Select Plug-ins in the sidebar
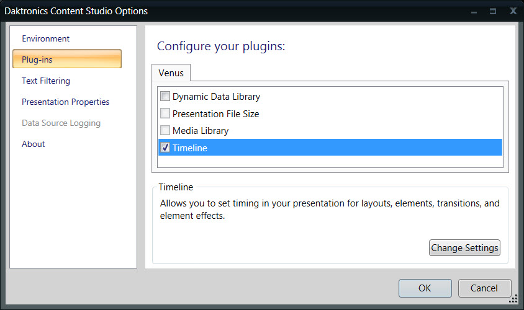 (66, 60)
